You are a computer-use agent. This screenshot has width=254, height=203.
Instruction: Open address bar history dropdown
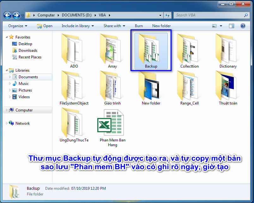(160, 15)
